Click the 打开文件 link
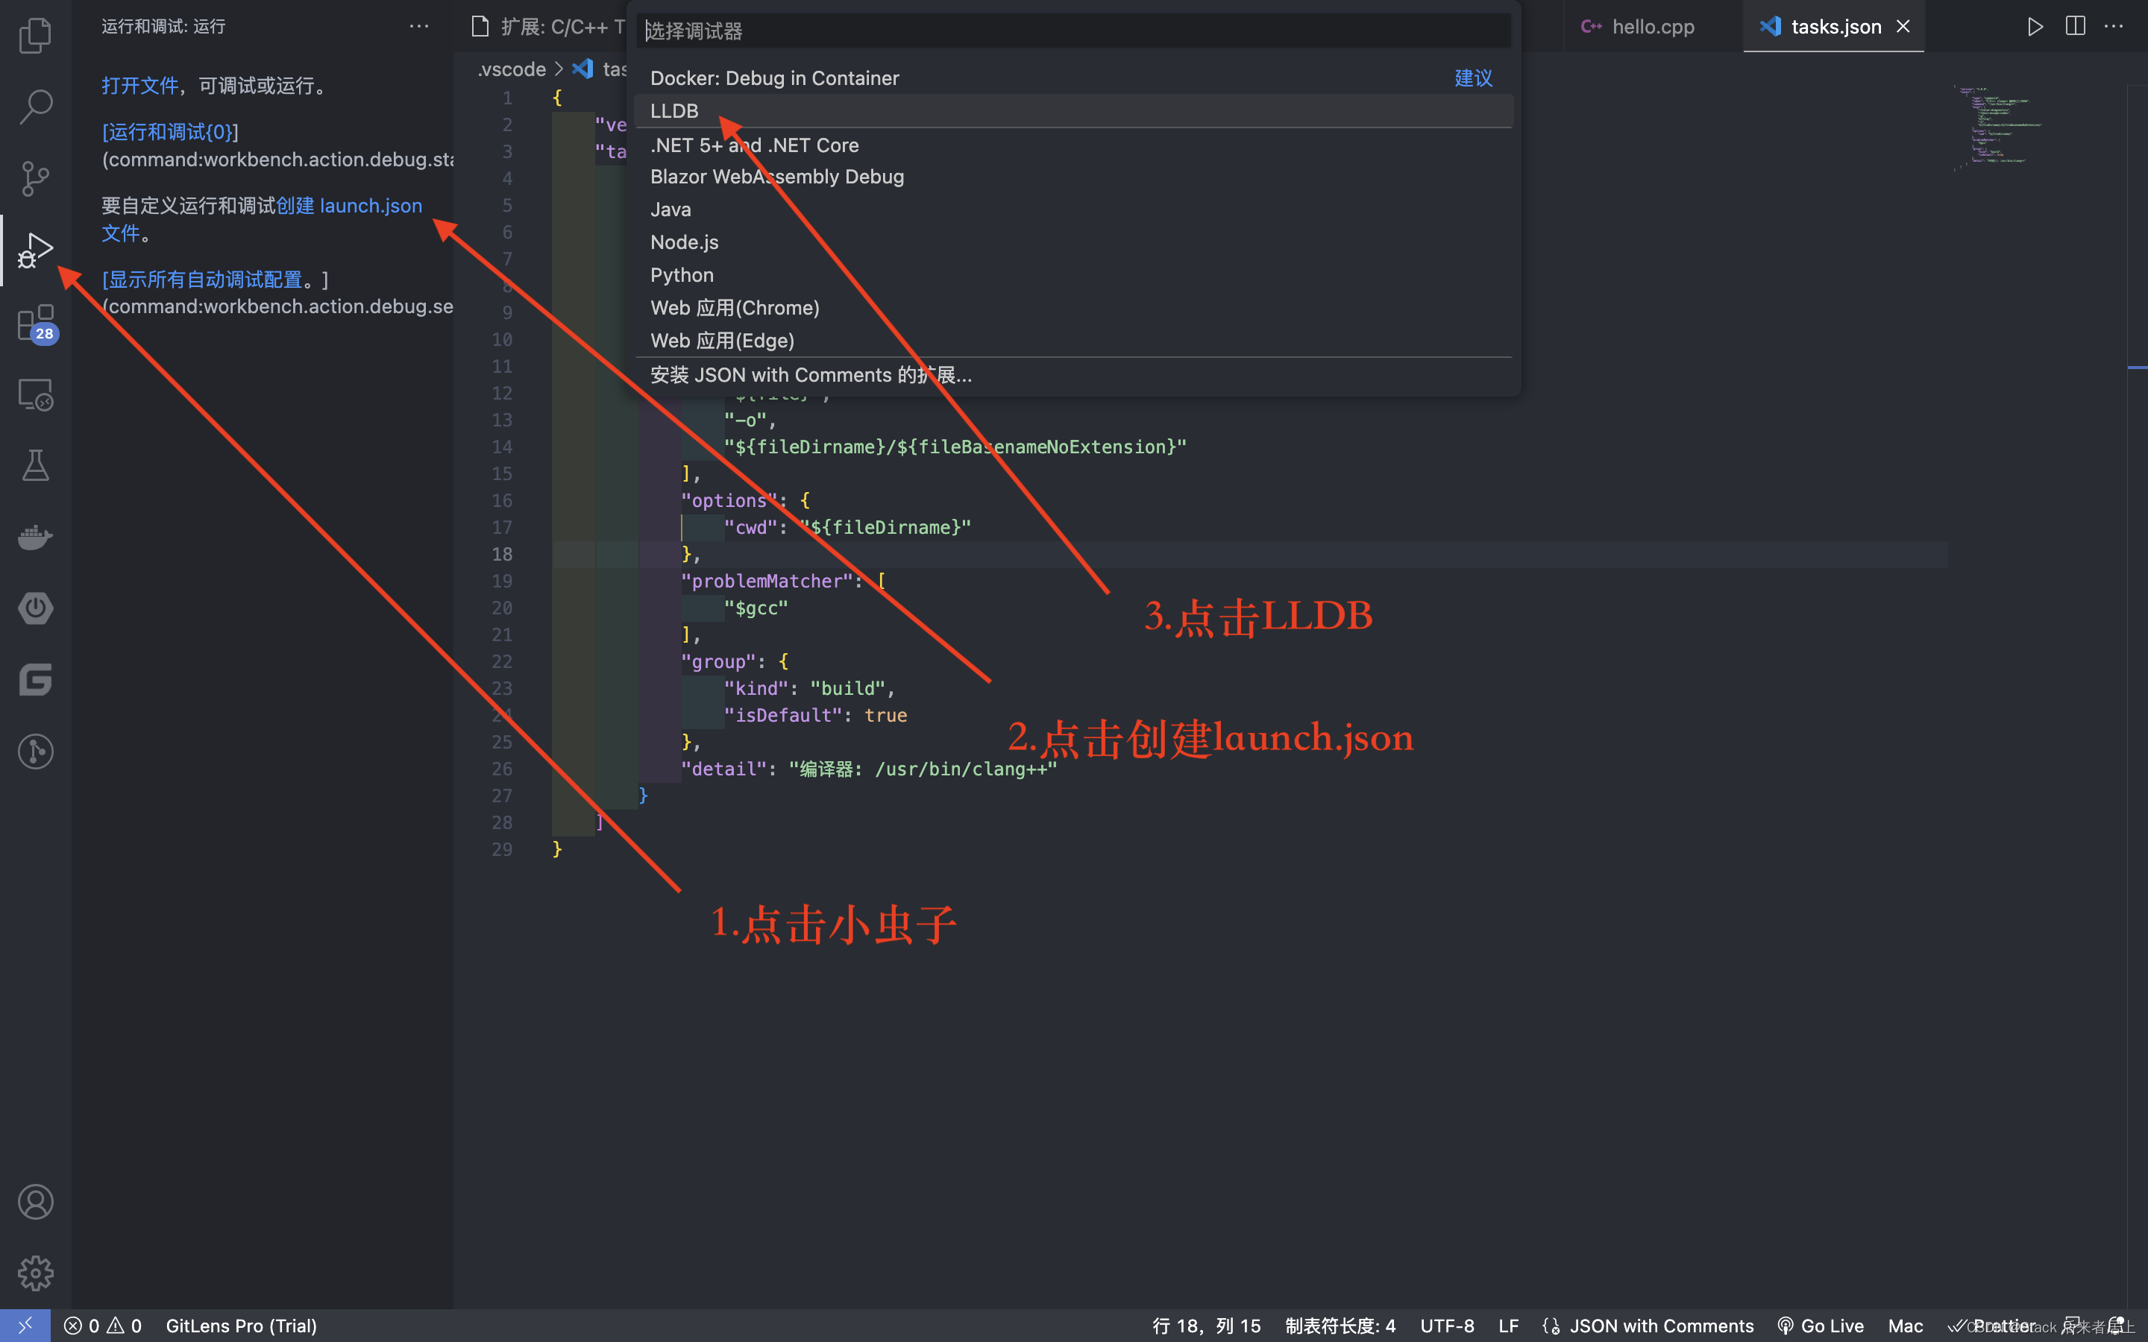This screenshot has width=2148, height=1342. click(140, 85)
